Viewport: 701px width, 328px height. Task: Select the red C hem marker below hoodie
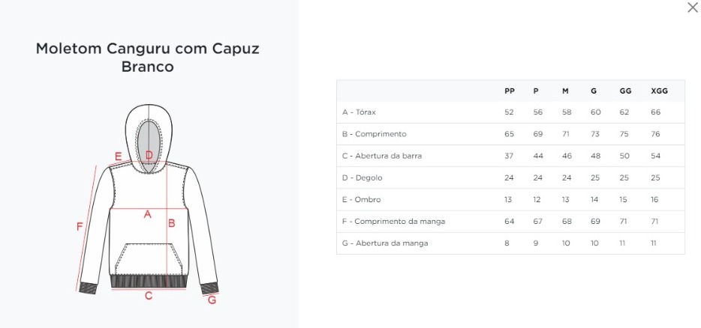(149, 296)
